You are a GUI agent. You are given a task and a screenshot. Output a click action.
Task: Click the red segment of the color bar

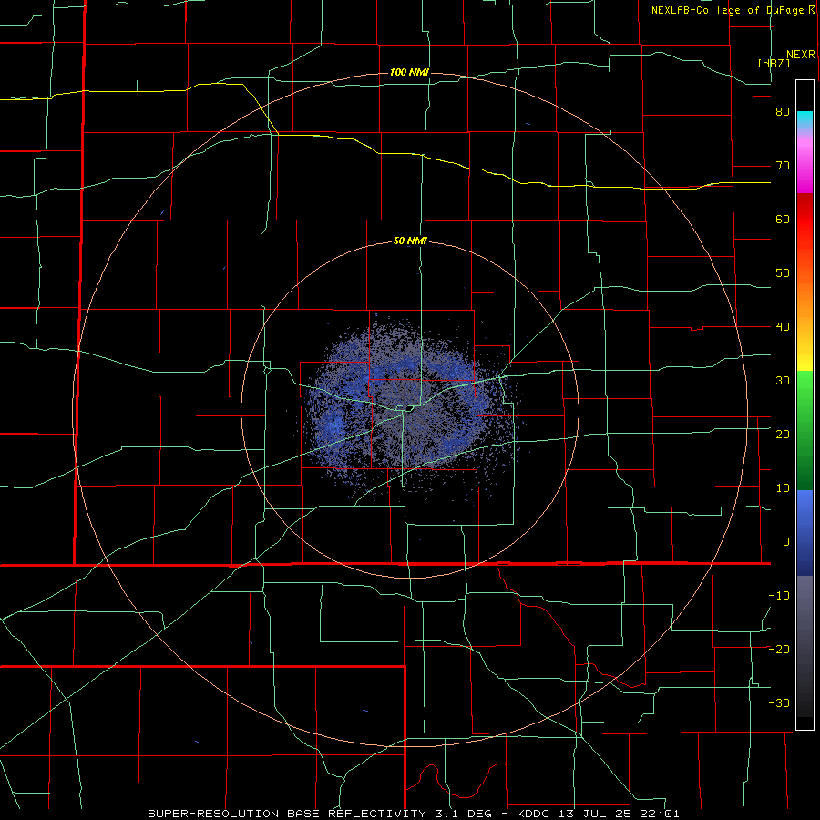coord(805,220)
